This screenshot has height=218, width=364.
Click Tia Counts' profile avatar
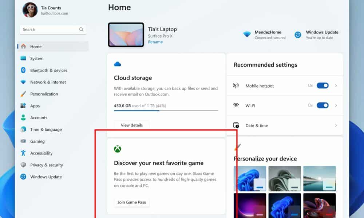(x=30, y=10)
